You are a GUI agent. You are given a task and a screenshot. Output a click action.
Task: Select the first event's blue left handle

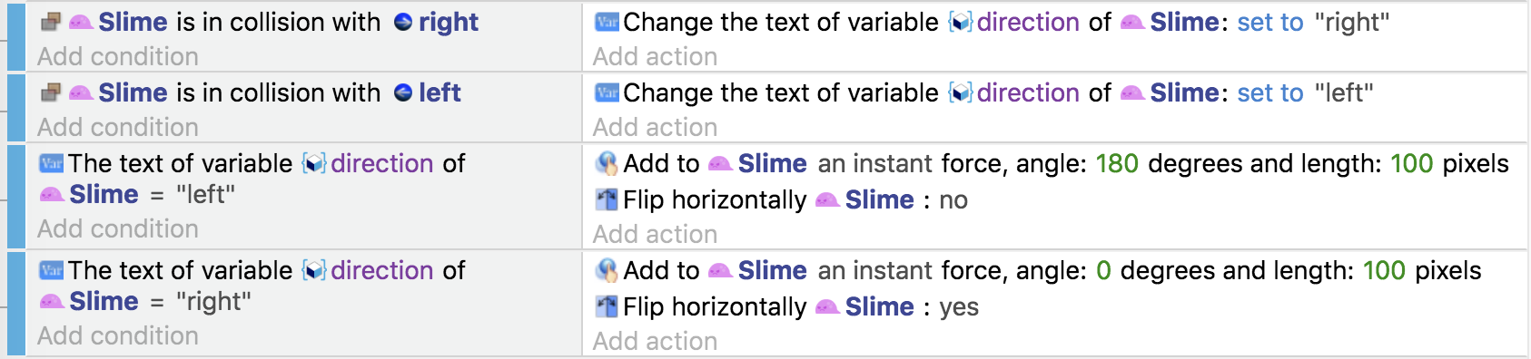(x=16, y=36)
